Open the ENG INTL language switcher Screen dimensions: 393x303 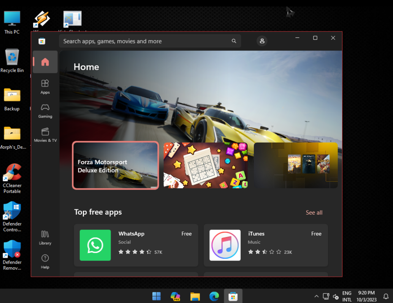pyautogui.click(x=347, y=296)
